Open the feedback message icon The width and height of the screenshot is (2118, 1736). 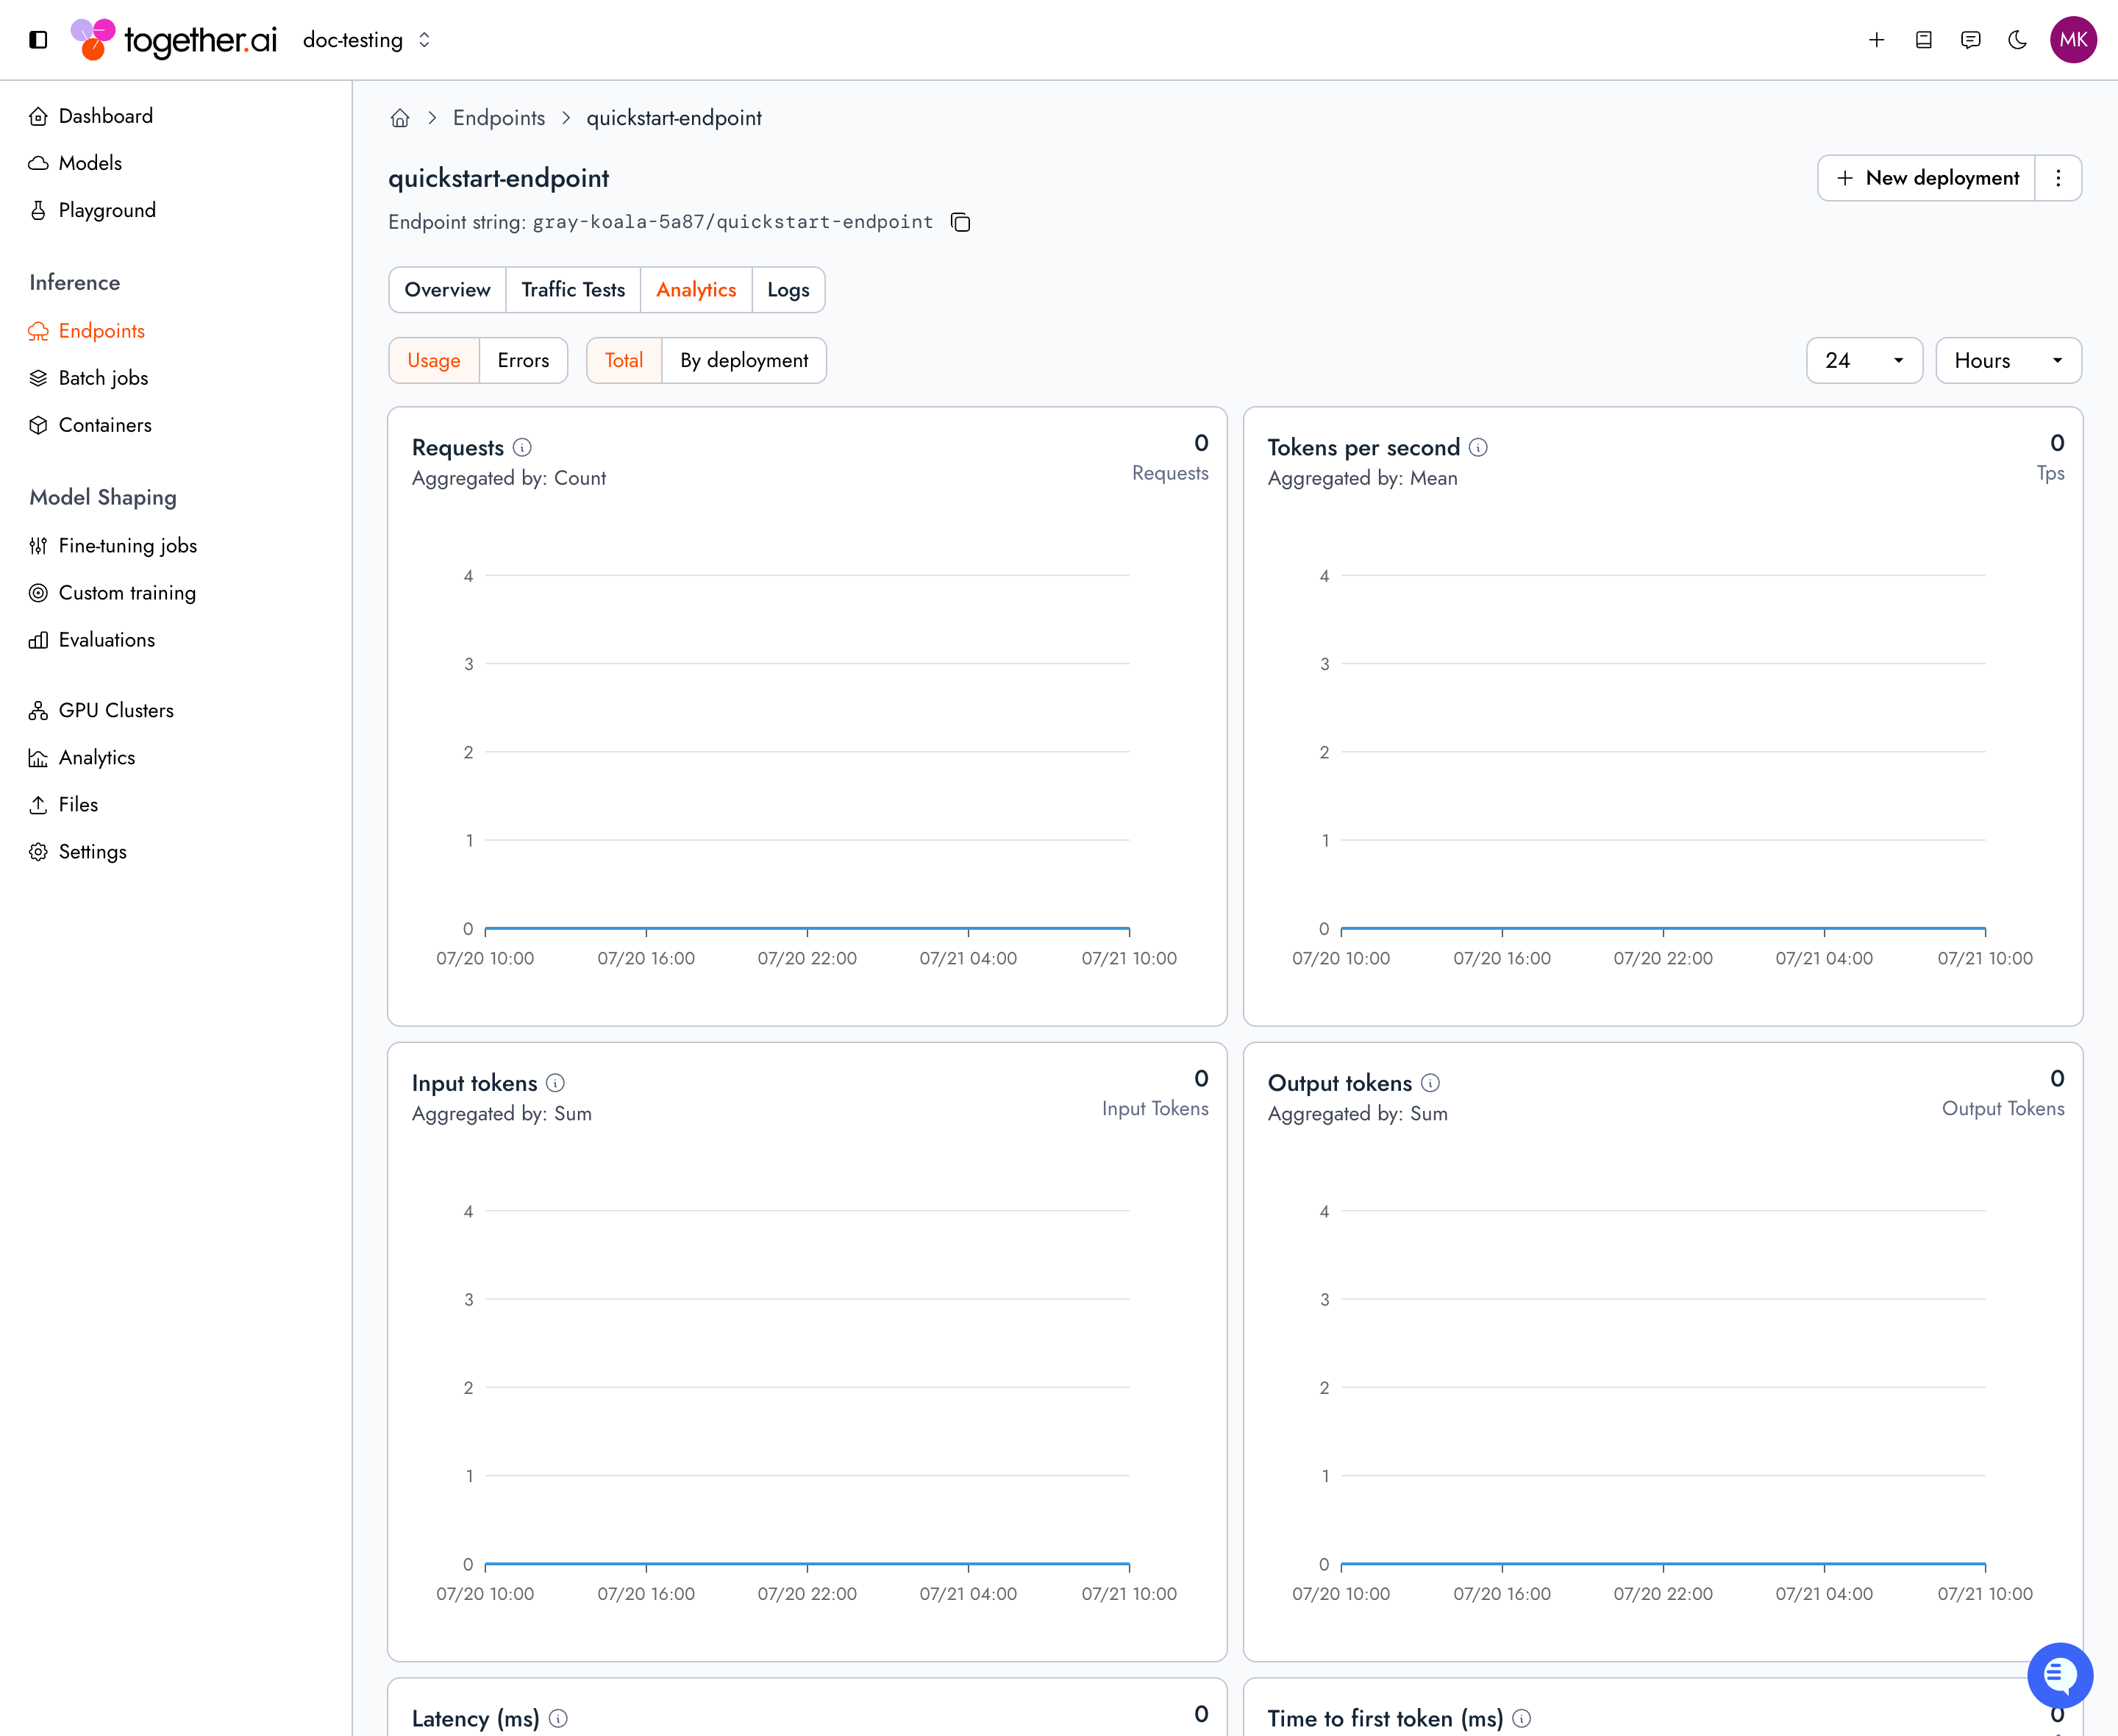click(x=1970, y=40)
